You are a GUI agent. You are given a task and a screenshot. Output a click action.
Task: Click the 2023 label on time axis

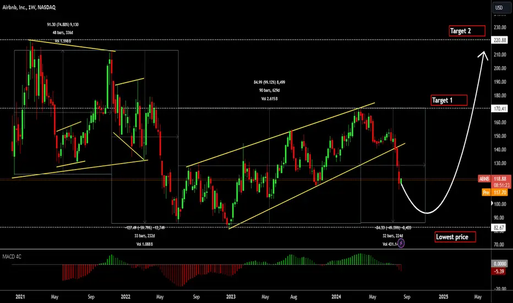[231, 297]
